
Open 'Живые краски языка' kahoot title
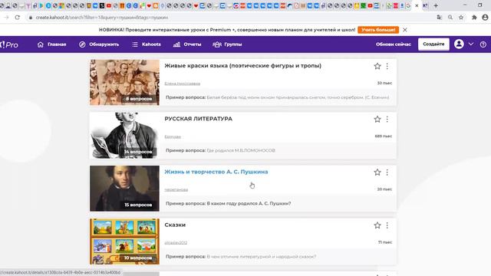tap(243, 66)
